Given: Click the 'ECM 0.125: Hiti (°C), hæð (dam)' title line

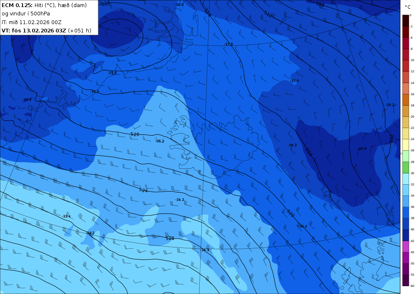Looking at the screenshot, I should (44, 5).
